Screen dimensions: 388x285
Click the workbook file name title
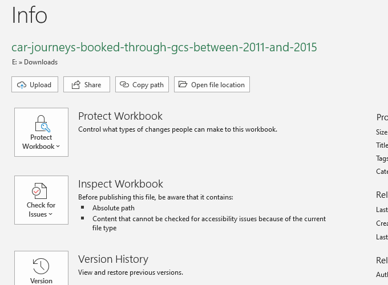[164, 47]
